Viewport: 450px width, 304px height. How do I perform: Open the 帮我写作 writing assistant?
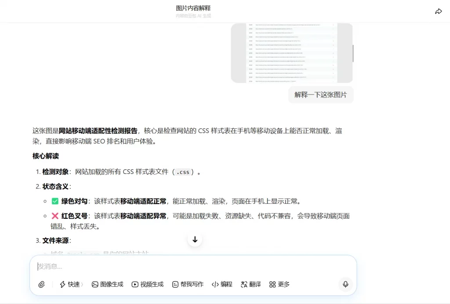(x=188, y=284)
